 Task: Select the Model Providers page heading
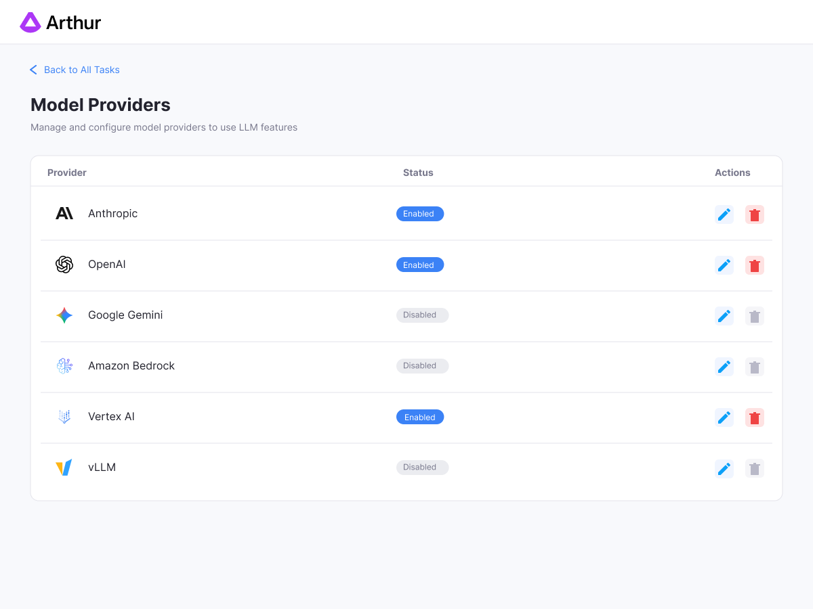tap(100, 105)
